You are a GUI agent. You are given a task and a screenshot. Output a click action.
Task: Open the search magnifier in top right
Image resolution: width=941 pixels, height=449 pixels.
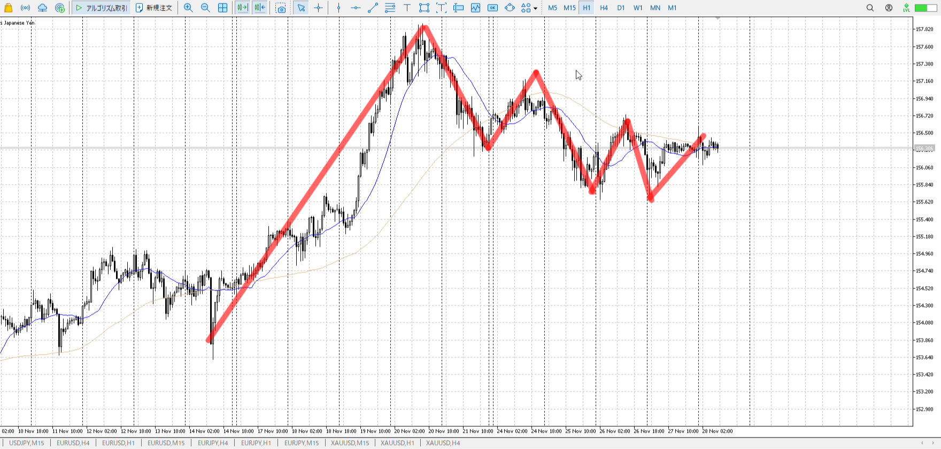coord(870,7)
